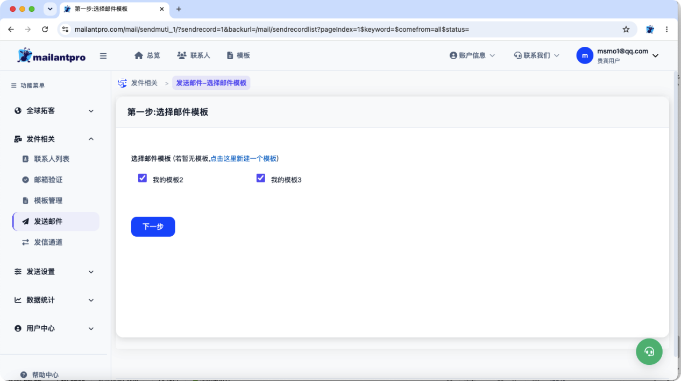The height and width of the screenshot is (381, 681).
Task: Expand the 用户中心 menu chevron
Action: 91,328
